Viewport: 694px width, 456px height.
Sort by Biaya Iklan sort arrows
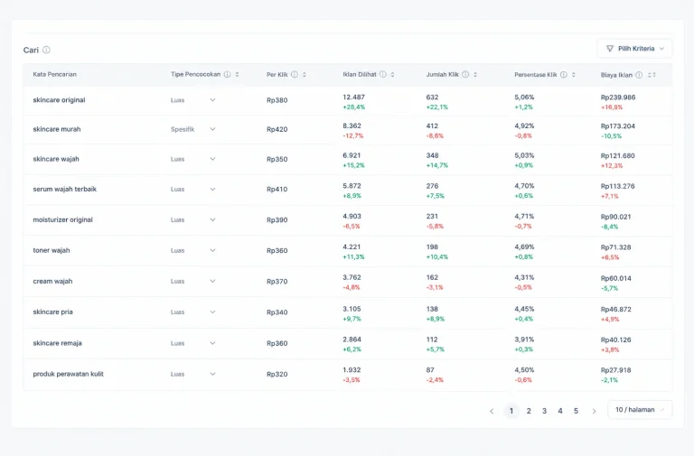(652, 75)
